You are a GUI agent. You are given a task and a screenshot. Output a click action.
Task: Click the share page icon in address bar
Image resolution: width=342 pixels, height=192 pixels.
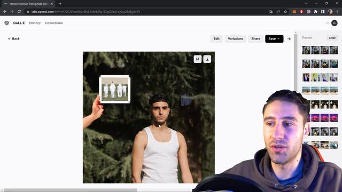[278, 12]
